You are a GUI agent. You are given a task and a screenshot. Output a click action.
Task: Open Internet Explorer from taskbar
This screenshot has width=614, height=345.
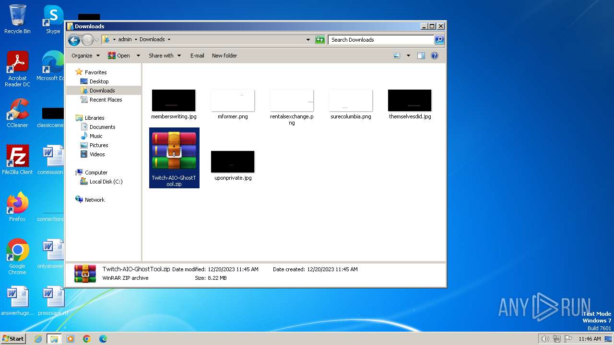pyautogui.click(x=38, y=339)
